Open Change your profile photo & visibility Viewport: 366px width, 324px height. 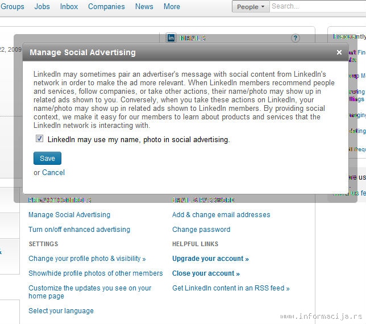[87, 259]
